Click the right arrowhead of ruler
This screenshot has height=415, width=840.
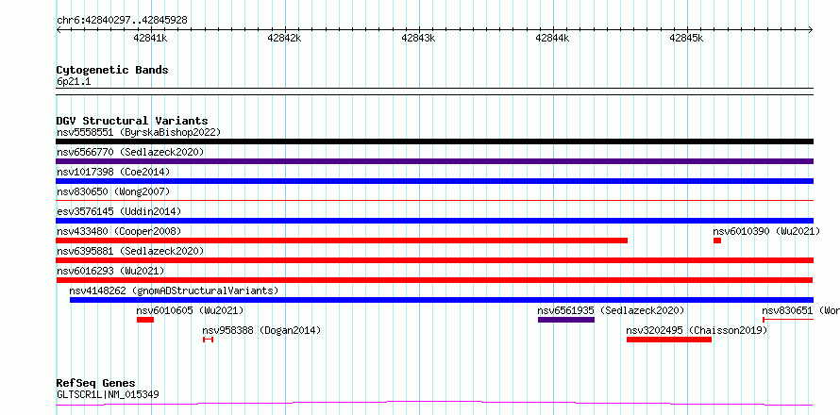[x=811, y=29]
